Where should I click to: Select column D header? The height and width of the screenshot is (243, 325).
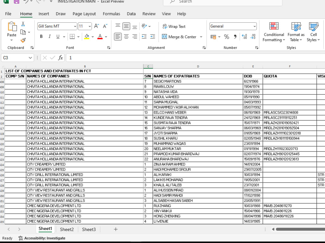coord(198,67)
